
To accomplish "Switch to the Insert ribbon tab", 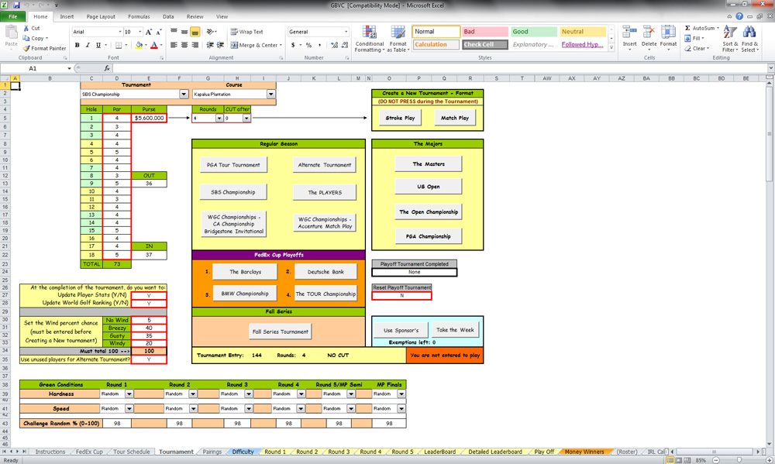I will 67,16.
